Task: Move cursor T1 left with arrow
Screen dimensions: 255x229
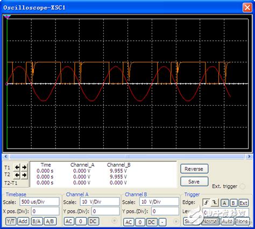Action: tap(17, 167)
